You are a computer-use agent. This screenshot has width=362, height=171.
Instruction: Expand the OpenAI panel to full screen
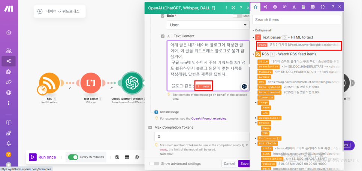(233, 8)
